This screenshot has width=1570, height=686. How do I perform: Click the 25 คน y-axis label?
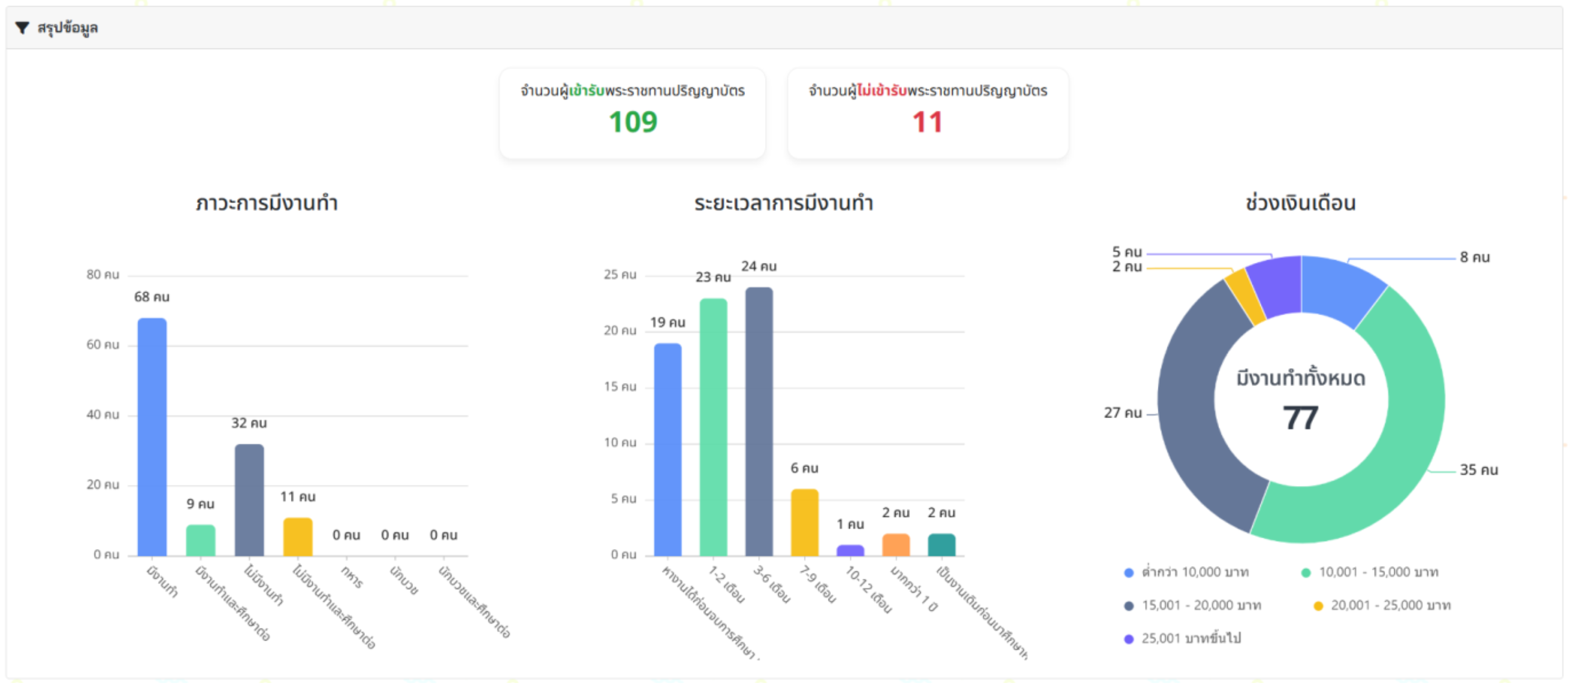pyautogui.click(x=620, y=275)
